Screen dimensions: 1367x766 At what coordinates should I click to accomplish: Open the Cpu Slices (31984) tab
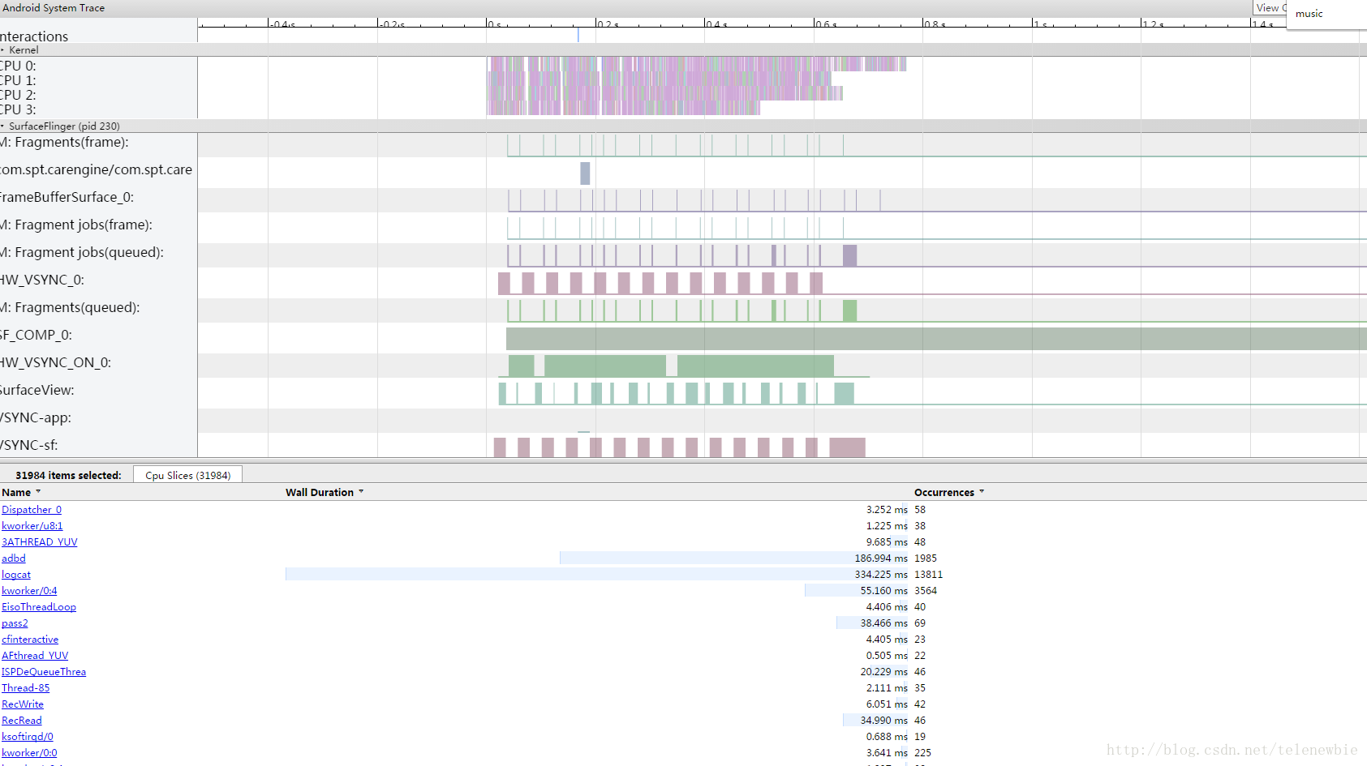187,475
